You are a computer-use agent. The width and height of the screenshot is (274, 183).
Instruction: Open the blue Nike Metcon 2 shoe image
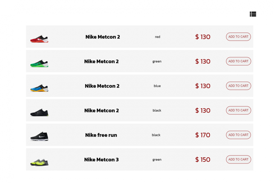(39, 88)
